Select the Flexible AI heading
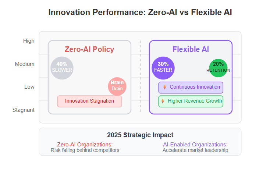 click(191, 49)
